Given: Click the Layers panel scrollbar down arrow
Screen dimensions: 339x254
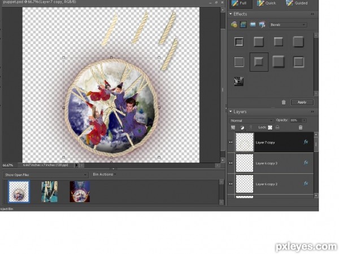Looking at the screenshot, I should 316,195.
